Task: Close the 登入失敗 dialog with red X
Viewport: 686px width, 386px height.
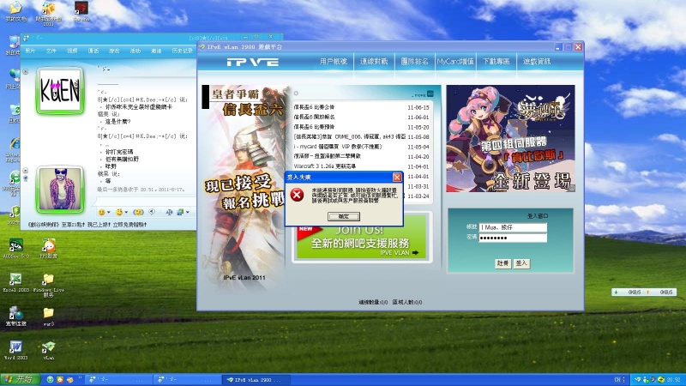Action: 397,177
